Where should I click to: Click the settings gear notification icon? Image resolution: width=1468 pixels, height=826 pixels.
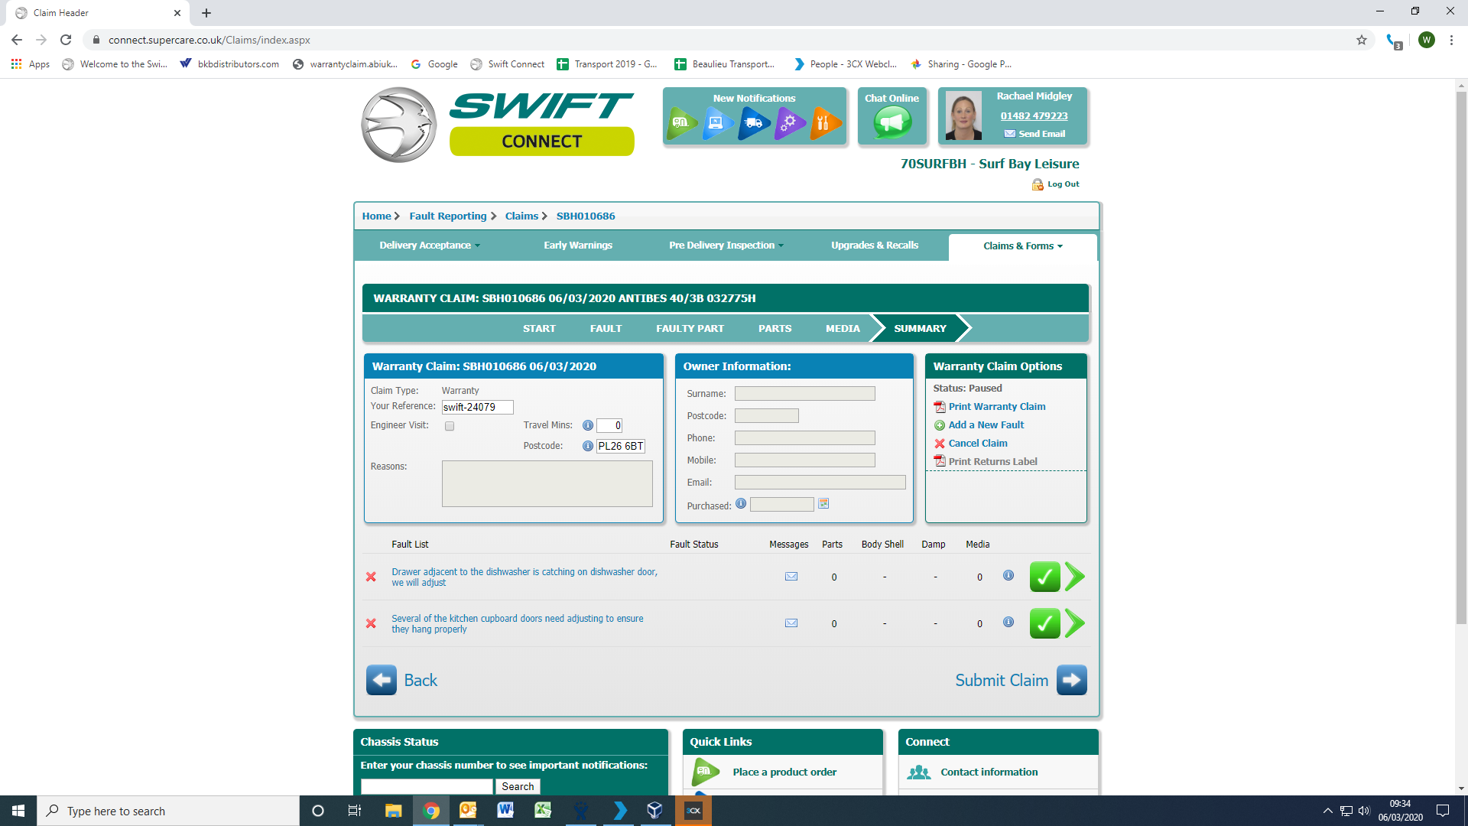click(789, 122)
